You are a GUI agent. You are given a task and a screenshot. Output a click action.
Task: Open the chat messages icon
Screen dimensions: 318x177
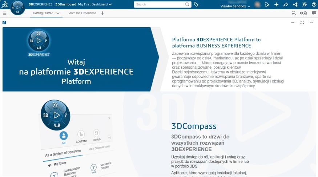(x=314, y=13)
